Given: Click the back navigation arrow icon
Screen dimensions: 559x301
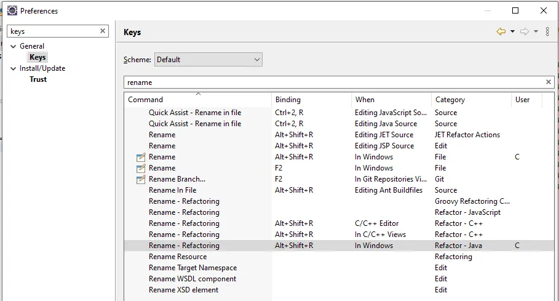Looking at the screenshot, I should pyautogui.click(x=501, y=31).
